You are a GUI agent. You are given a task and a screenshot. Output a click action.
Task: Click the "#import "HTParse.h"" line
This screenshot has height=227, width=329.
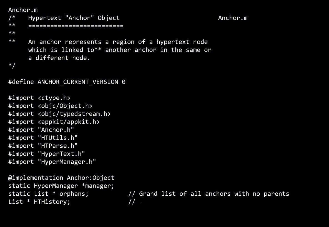click(x=43, y=146)
